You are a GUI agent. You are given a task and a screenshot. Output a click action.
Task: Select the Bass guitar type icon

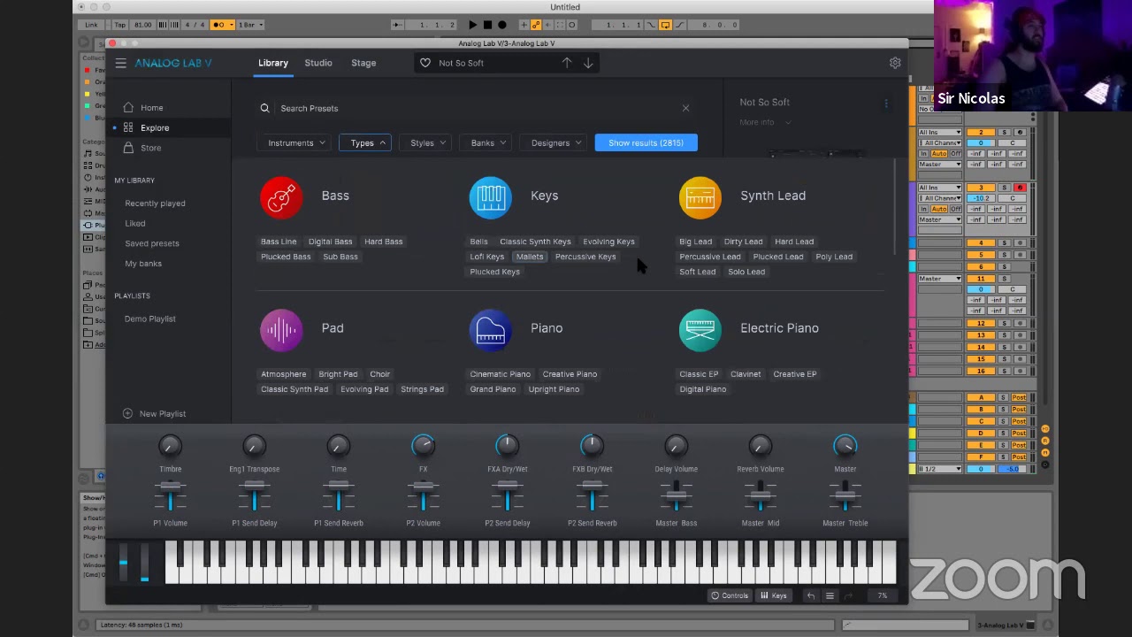pyautogui.click(x=281, y=196)
